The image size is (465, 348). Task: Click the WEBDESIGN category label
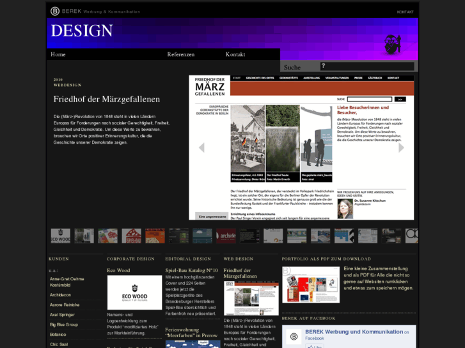tap(67, 85)
